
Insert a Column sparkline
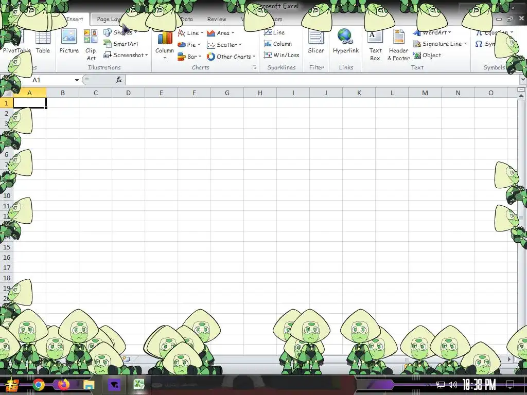[277, 44]
